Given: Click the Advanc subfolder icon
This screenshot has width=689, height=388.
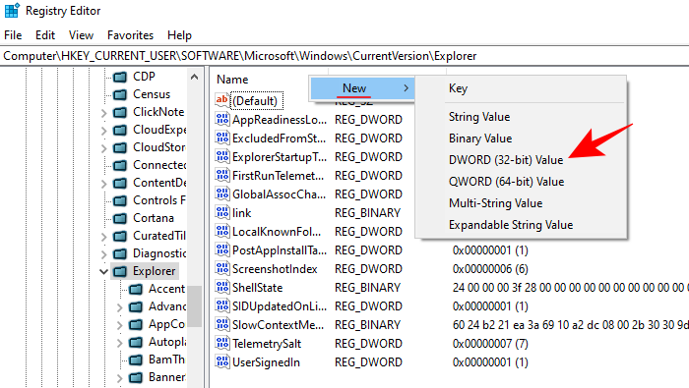Looking at the screenshot, I should (x=136, y=306).
